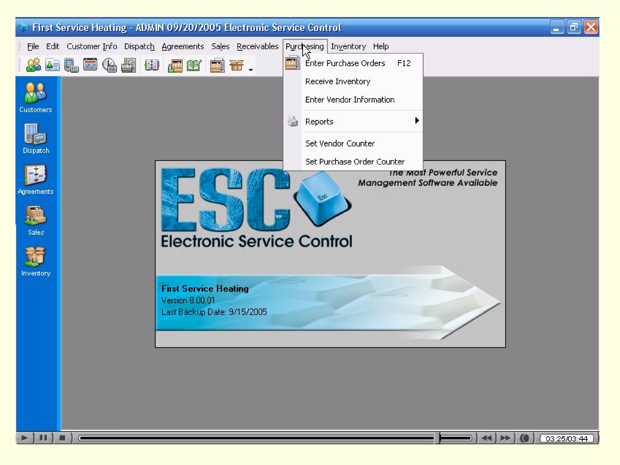This screenshot has width=620, height=465.
Task: Open Sales from the blue sidebar
Action: click(36, 220)
